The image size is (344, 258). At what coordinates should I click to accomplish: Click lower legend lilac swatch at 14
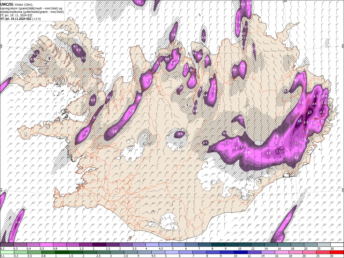point(268,252)
